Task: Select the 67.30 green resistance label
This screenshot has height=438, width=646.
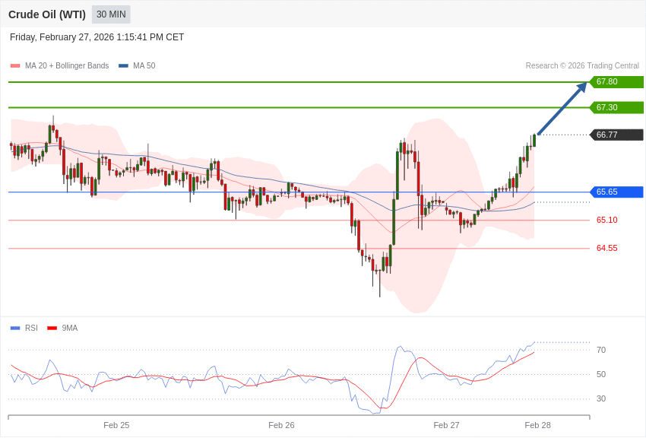Action: click(616, 108)
